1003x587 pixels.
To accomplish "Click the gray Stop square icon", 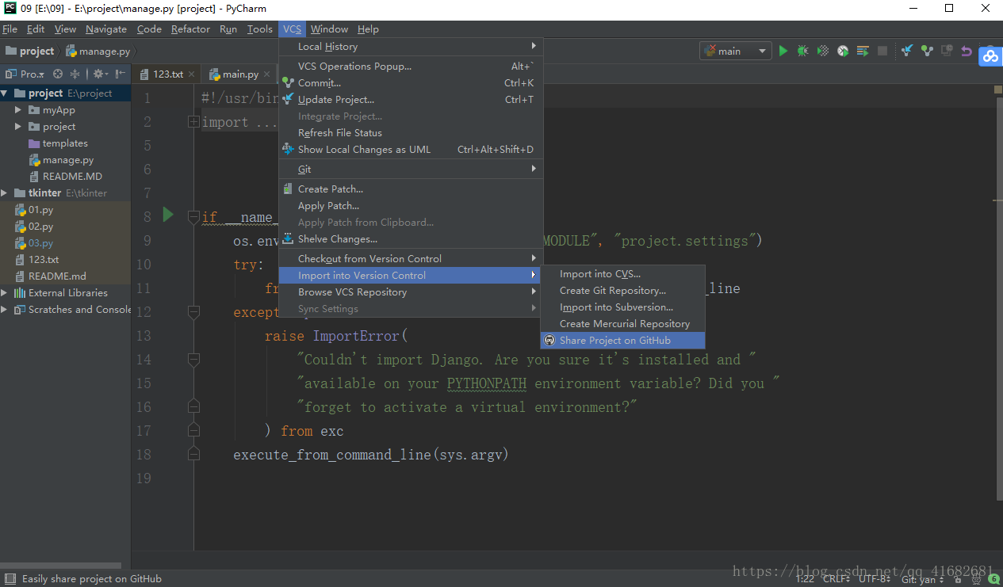I will coord(882,51).
